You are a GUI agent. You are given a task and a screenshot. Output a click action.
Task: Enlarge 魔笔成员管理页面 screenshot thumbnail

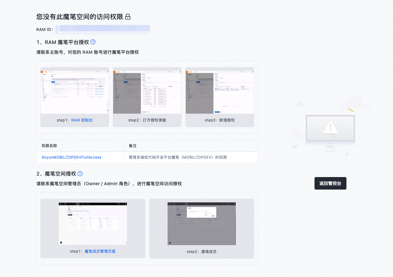93,224
